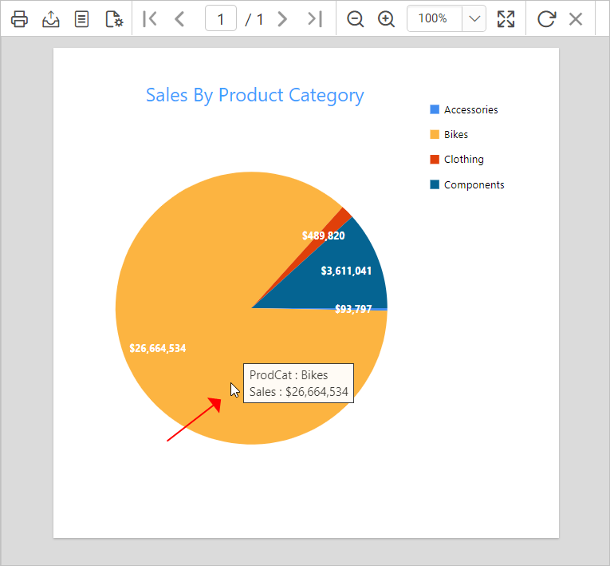Select the Bikes legend entry
Screen dimensions: 610x566
(x=449, y=134)
